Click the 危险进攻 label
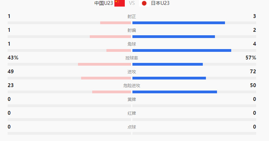The width and height of the screenshot is (269, 141). (x=132, y=86)
